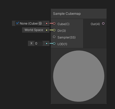The height and width of the screenshot is (109, 115).
Task: Click the Sampler(SS) port label
Action: click(66, 37)
